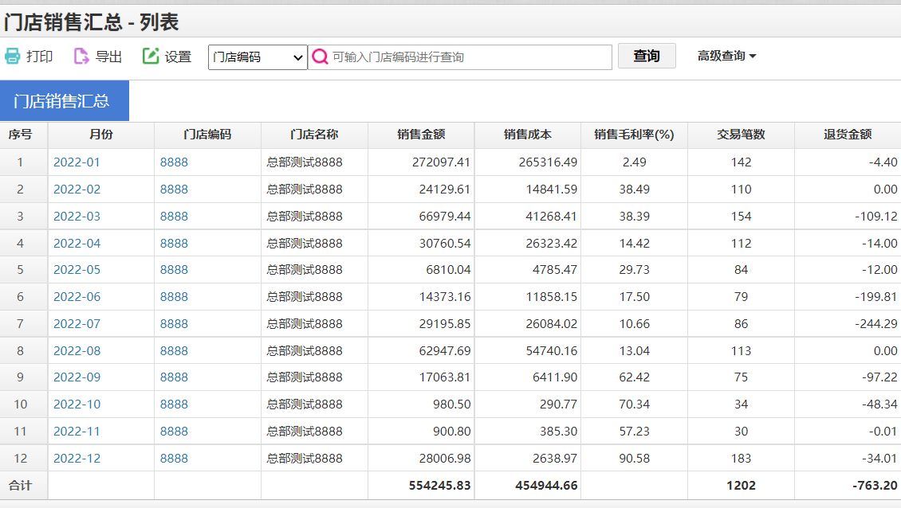Image resolution: width=901 pixels, height=508 pixels.
Task: Type in the store code search field
Action: pyautogui.click(x=470, y=57)
